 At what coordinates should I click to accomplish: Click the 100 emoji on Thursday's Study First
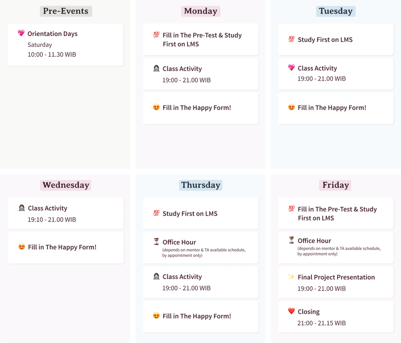(x=156, y=213)
